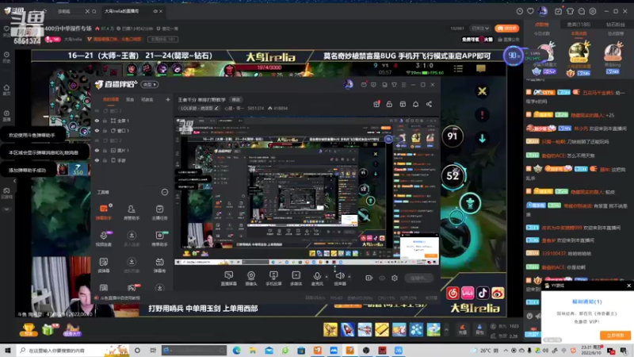Open Microsoft Edge from taskbar
The image size is (634, 357).
pos(236,351)
